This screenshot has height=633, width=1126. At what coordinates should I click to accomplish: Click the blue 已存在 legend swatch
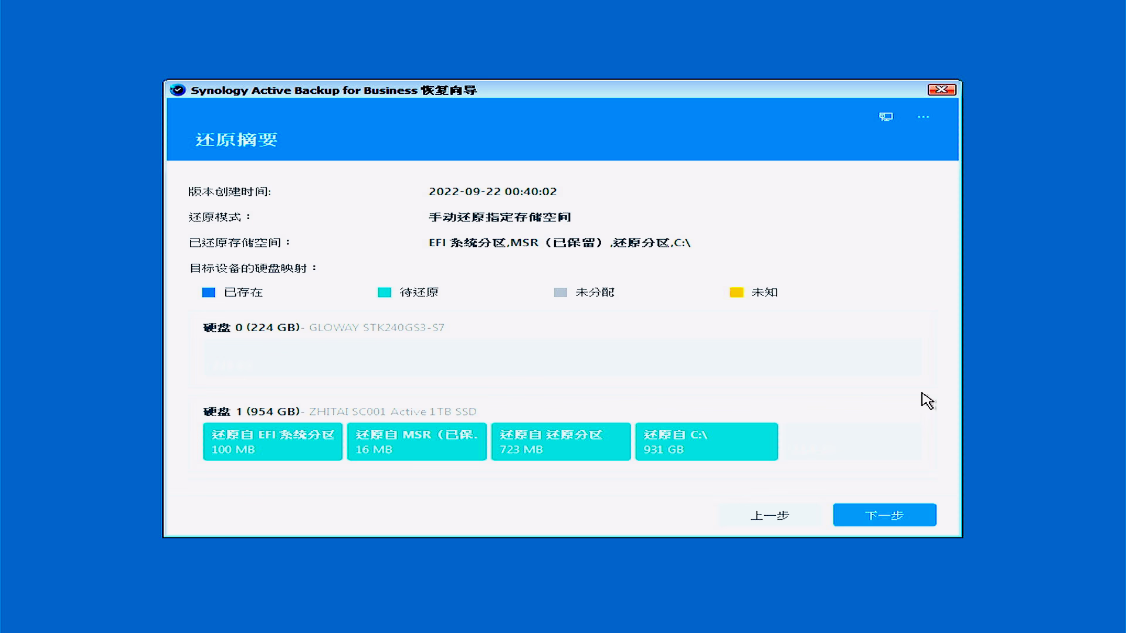(209, 292)
